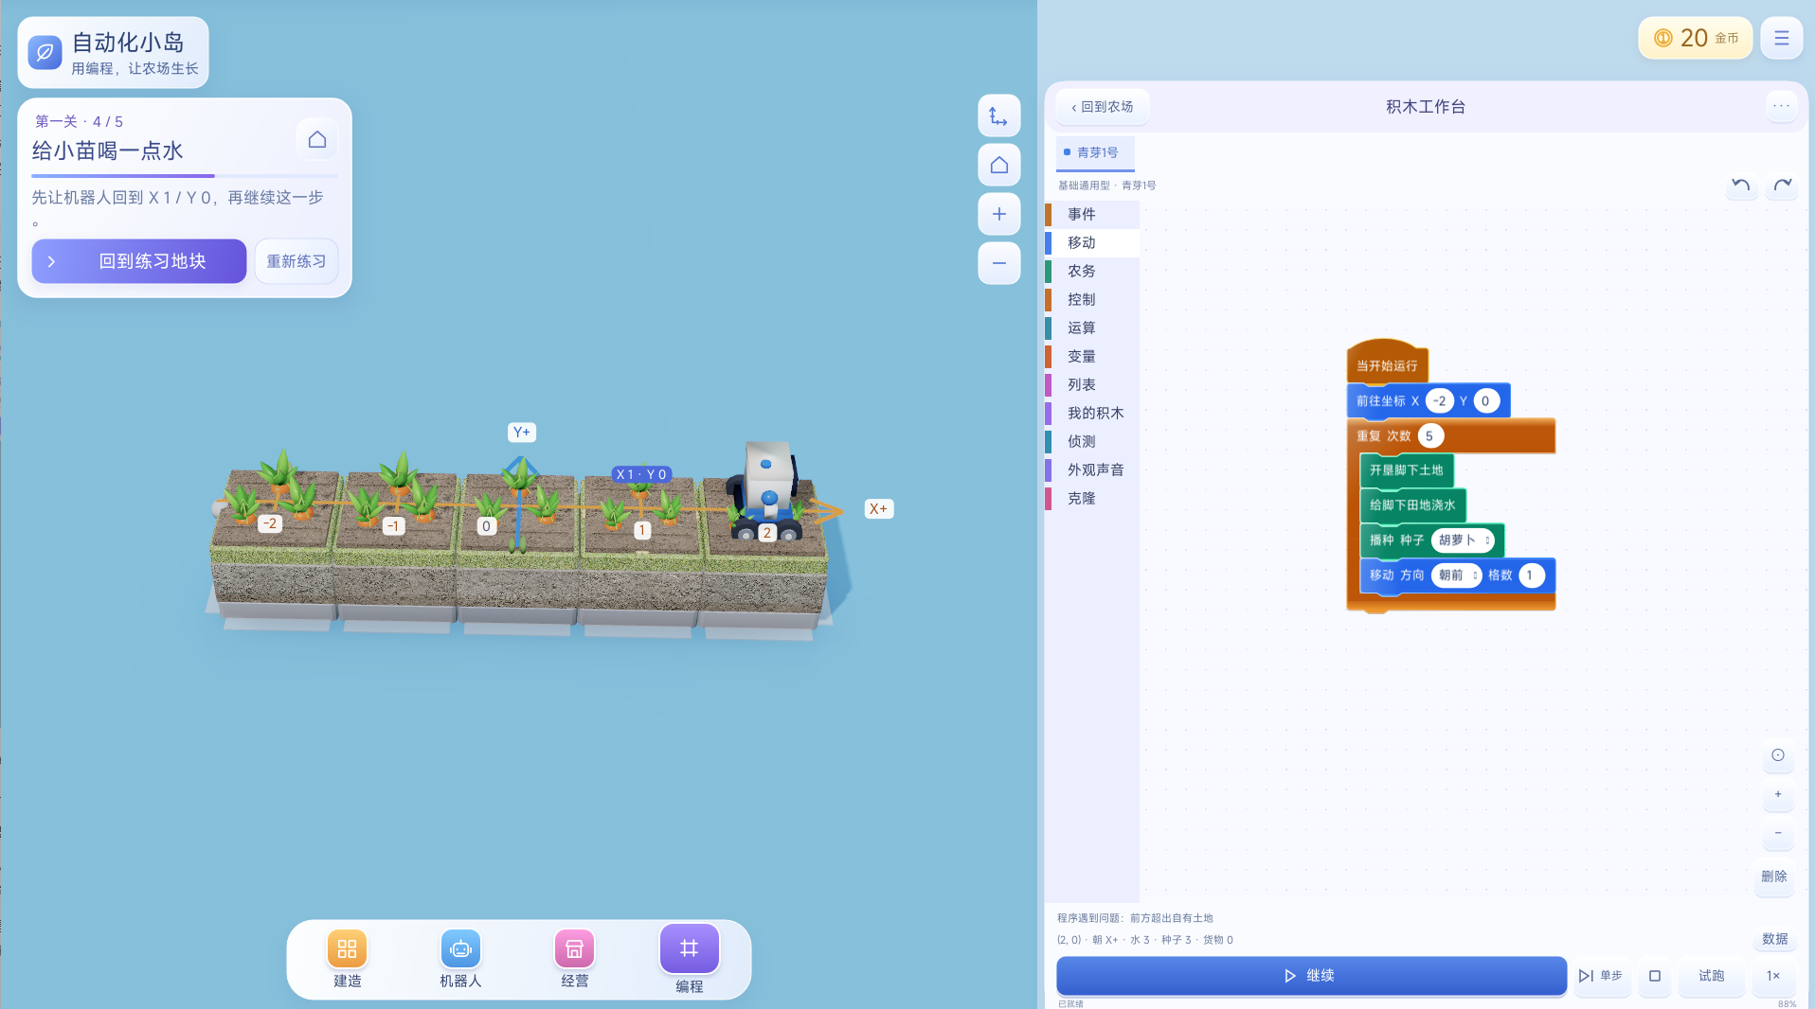
Task: Click the level progress bar
Action: click(x=185, y=176)
